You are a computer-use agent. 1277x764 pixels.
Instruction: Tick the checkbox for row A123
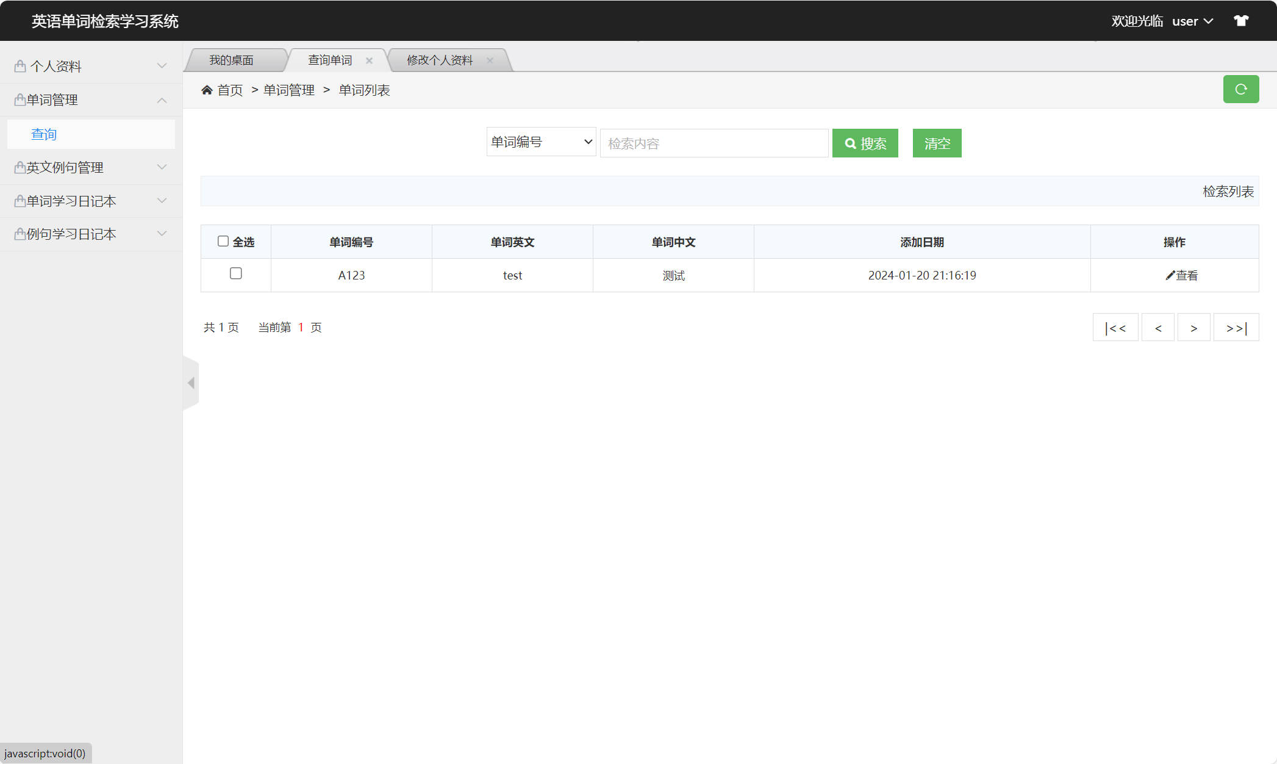(x=235, y=273)
